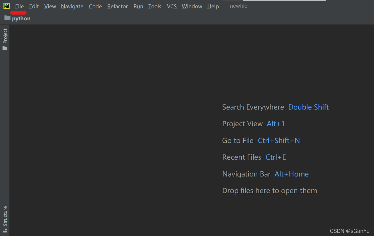
Task: Click the PyCharm logo icon
Action: point(7,6)
